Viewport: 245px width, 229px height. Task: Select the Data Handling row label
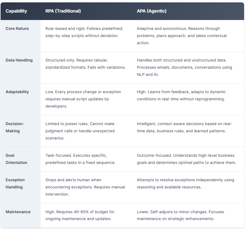(19, 60)
